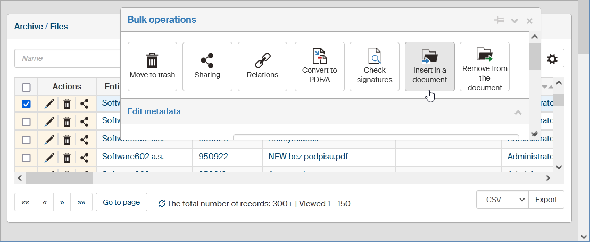Open the Relations bulk operation
This screenshot has width=590, height=242.
pos(262,66)
